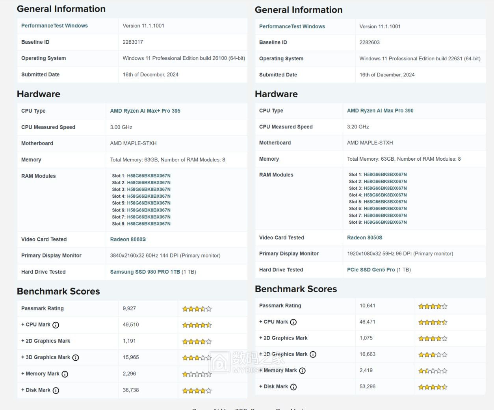This screenshot has height=410, width=494.
Task: Select monitor text 3840x2160x32 60Hz 144 DPI
Action: pyautogui.click(x=165, y=255)
